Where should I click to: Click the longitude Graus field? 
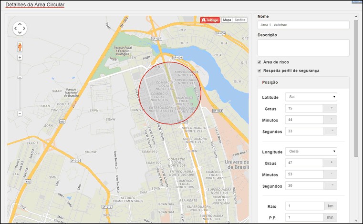(304, 163)
